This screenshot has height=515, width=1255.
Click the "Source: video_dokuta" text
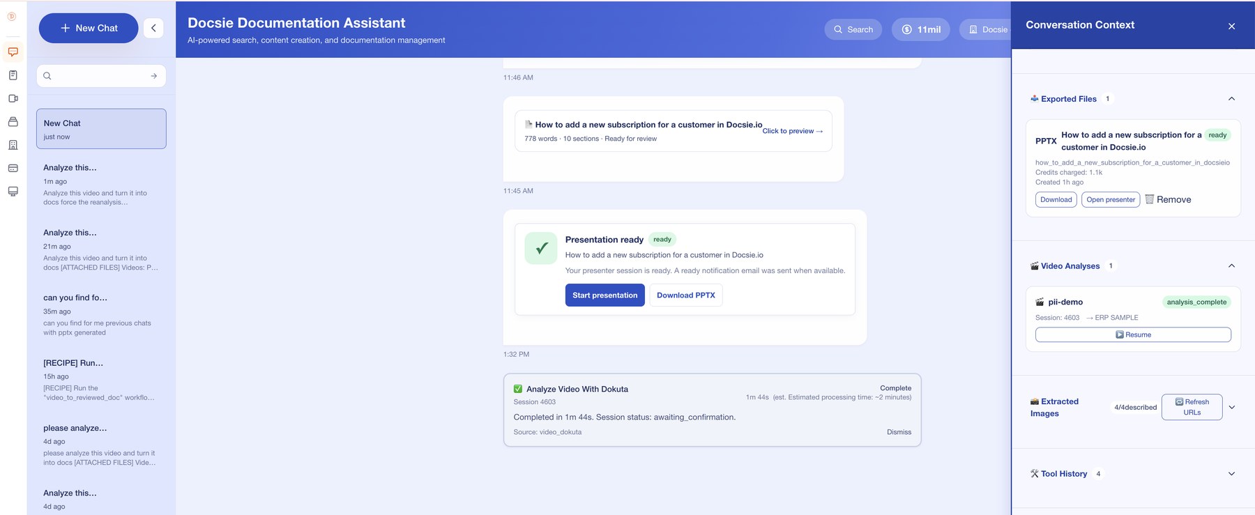547,432
